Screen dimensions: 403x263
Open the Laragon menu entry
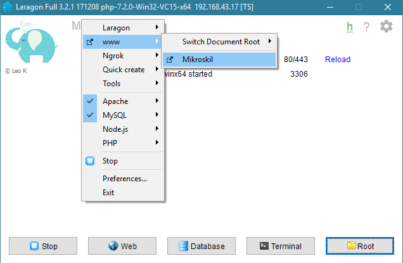(x=123, y=28)
